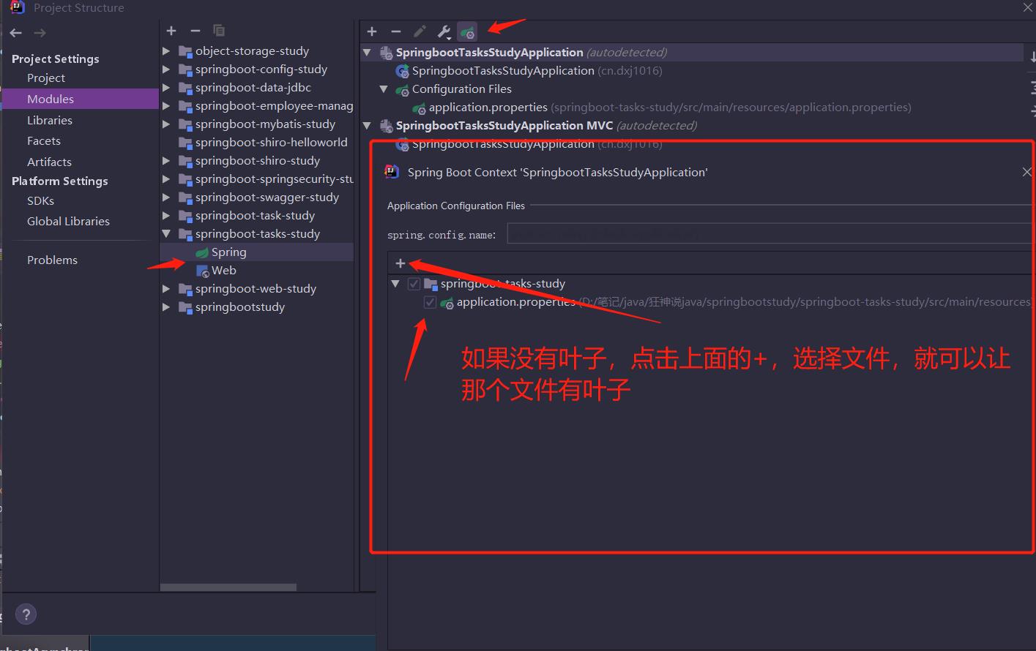This screenshot has width=1036, height=651.
Task: Click the Spring Boot customize leaf icon
Action: tap(467, 31)
